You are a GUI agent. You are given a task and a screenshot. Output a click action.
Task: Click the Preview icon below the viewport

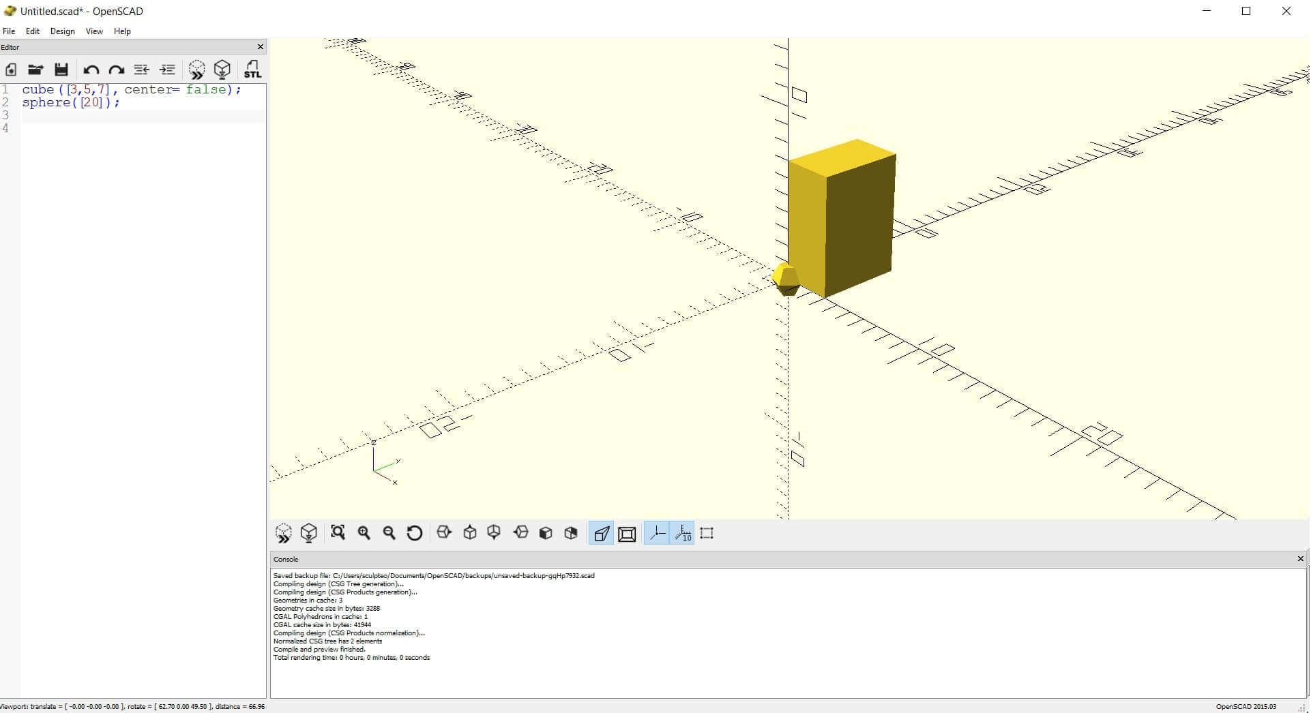point(283,533)
